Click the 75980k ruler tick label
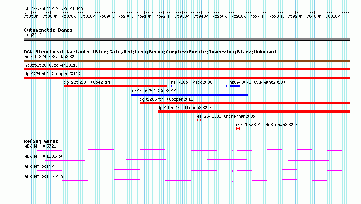This screenshot has width=361, height=204. click(276, 16)
